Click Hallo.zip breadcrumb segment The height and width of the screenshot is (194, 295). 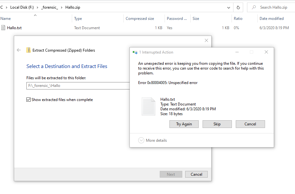click(x=73, y=7)
